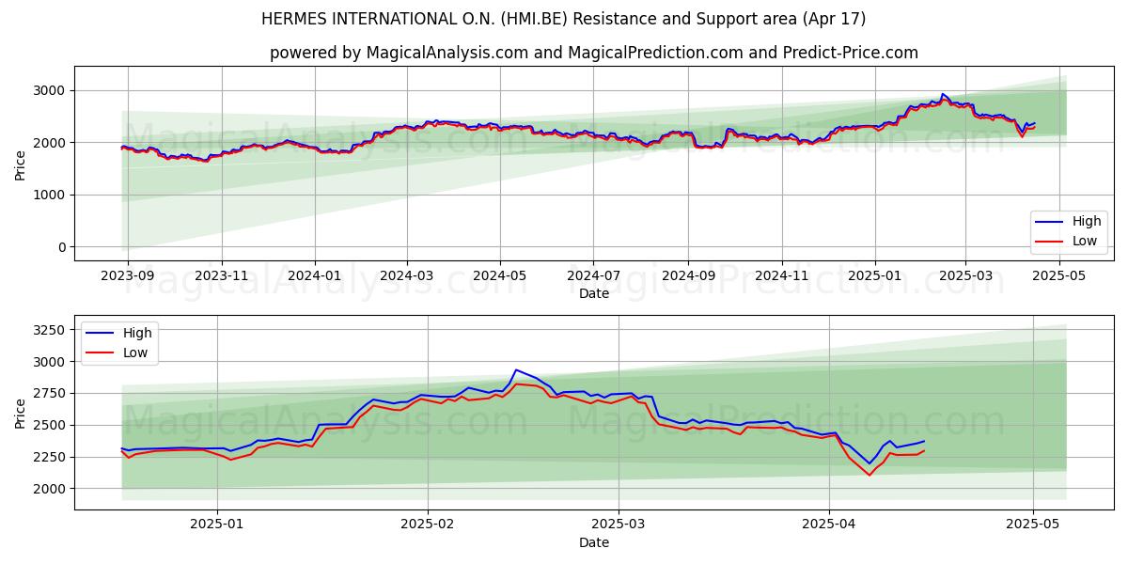Click the 2024-11 date tick label
The width and height of the screenshot is (1128, 564).
tap(782, 276)
